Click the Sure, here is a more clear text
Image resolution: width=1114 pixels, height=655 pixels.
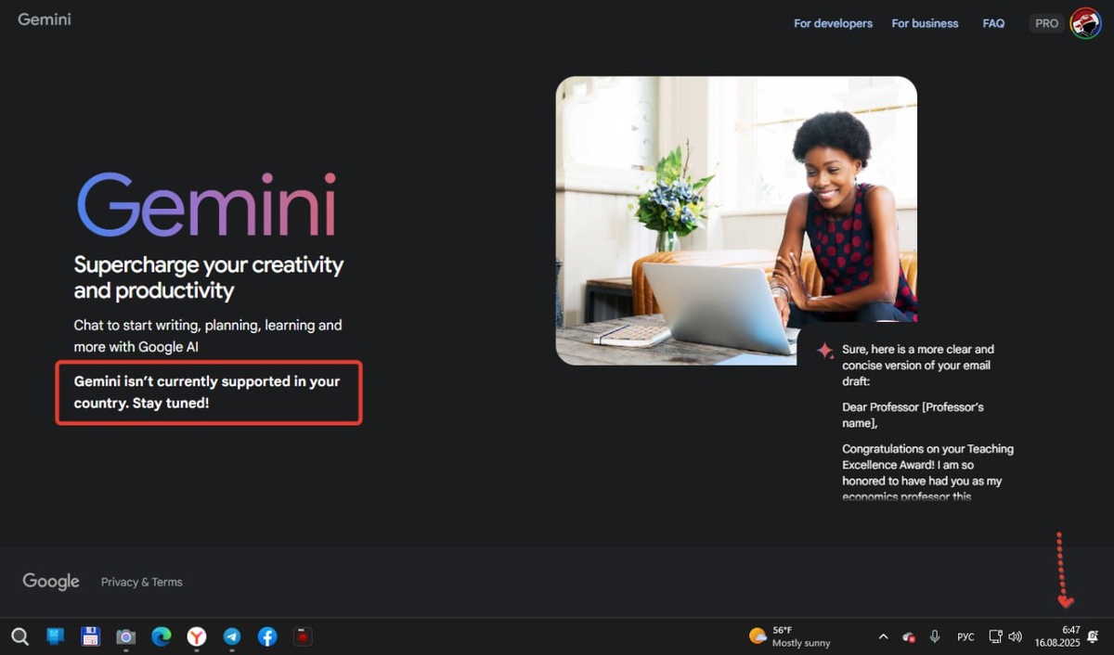[918, 365]
